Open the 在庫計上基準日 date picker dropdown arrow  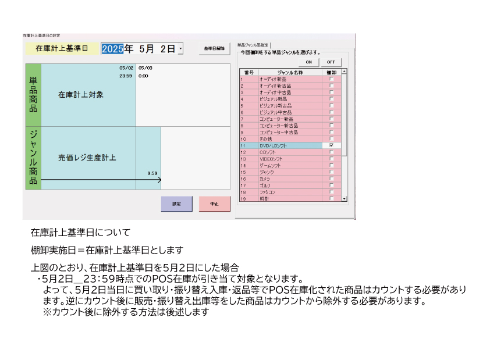point(180,49)
